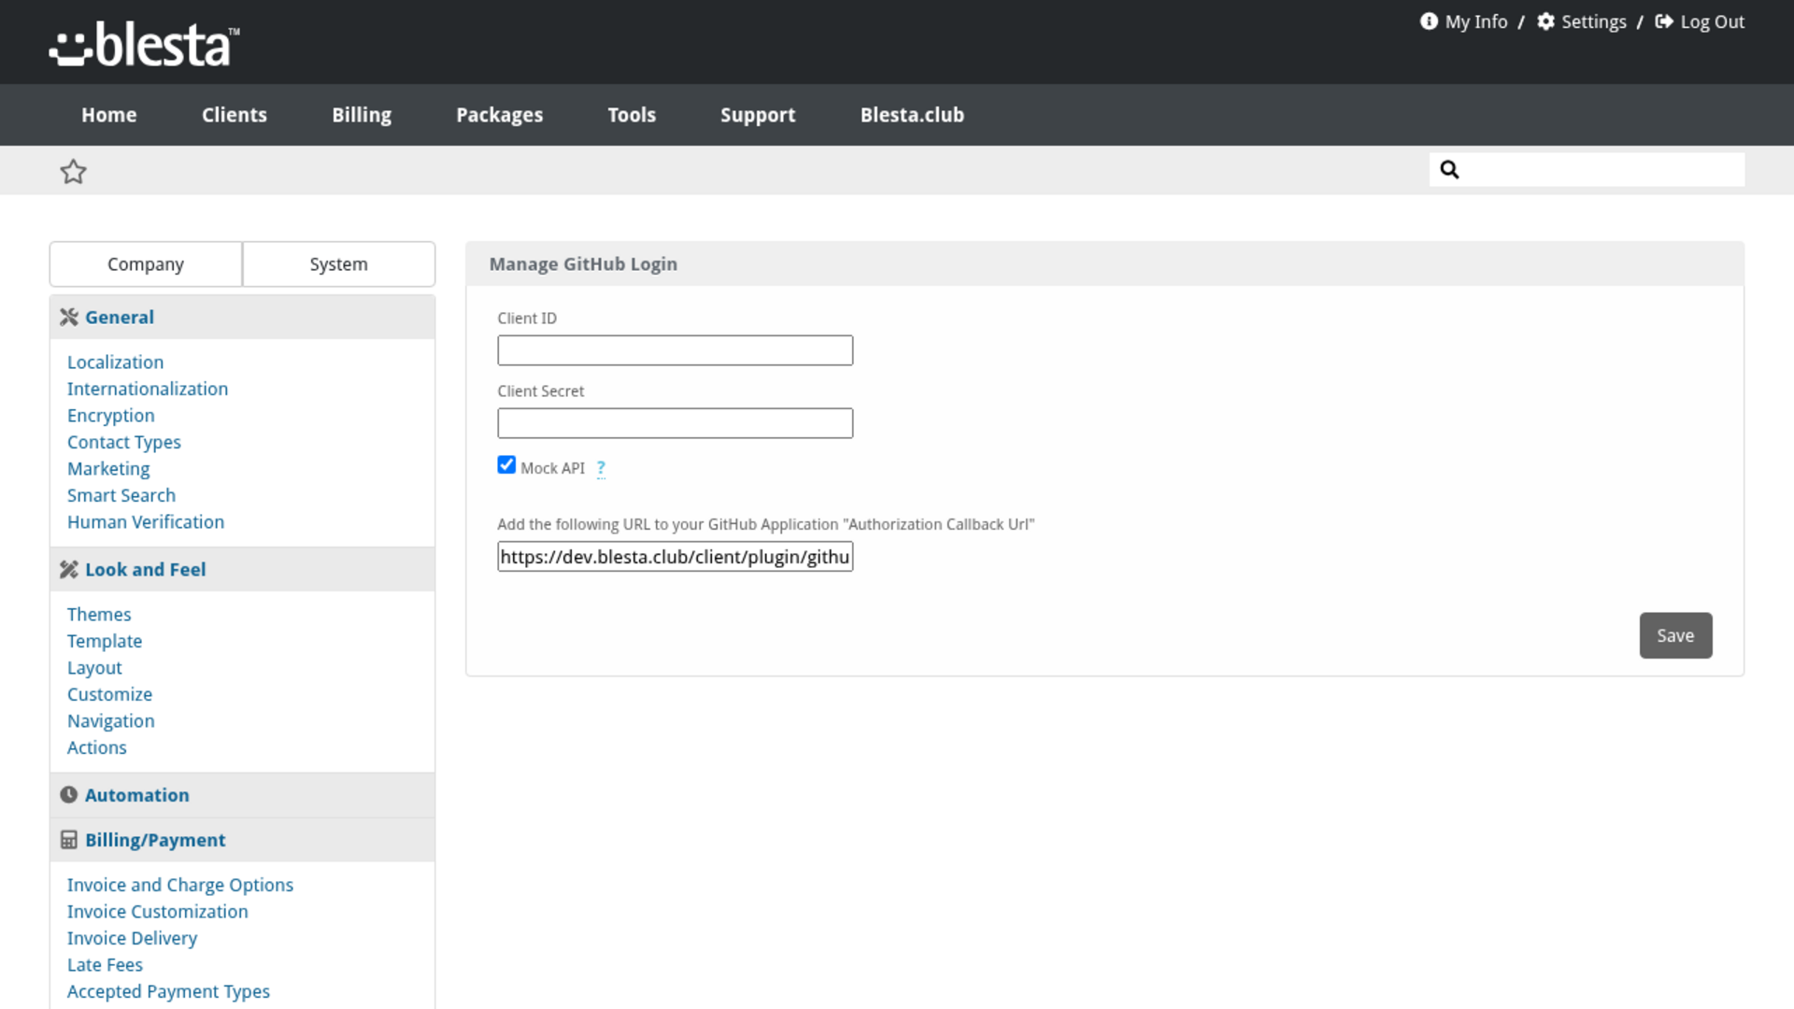
Task: Open the Layout link
Action: click(94, 668)
